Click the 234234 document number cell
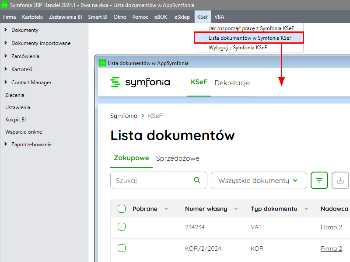The width and height of the screenshot is (350, 262). (195, 227)
